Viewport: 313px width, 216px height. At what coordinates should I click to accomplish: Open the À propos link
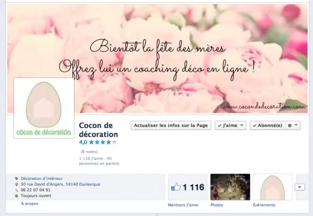[29, 203]
